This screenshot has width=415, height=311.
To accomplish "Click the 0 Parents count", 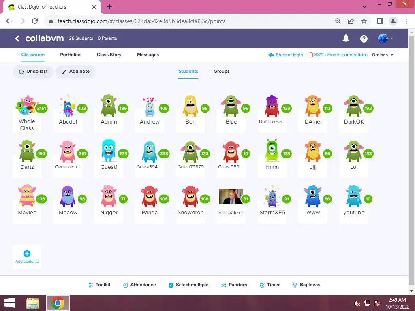I will coord(107,38).
